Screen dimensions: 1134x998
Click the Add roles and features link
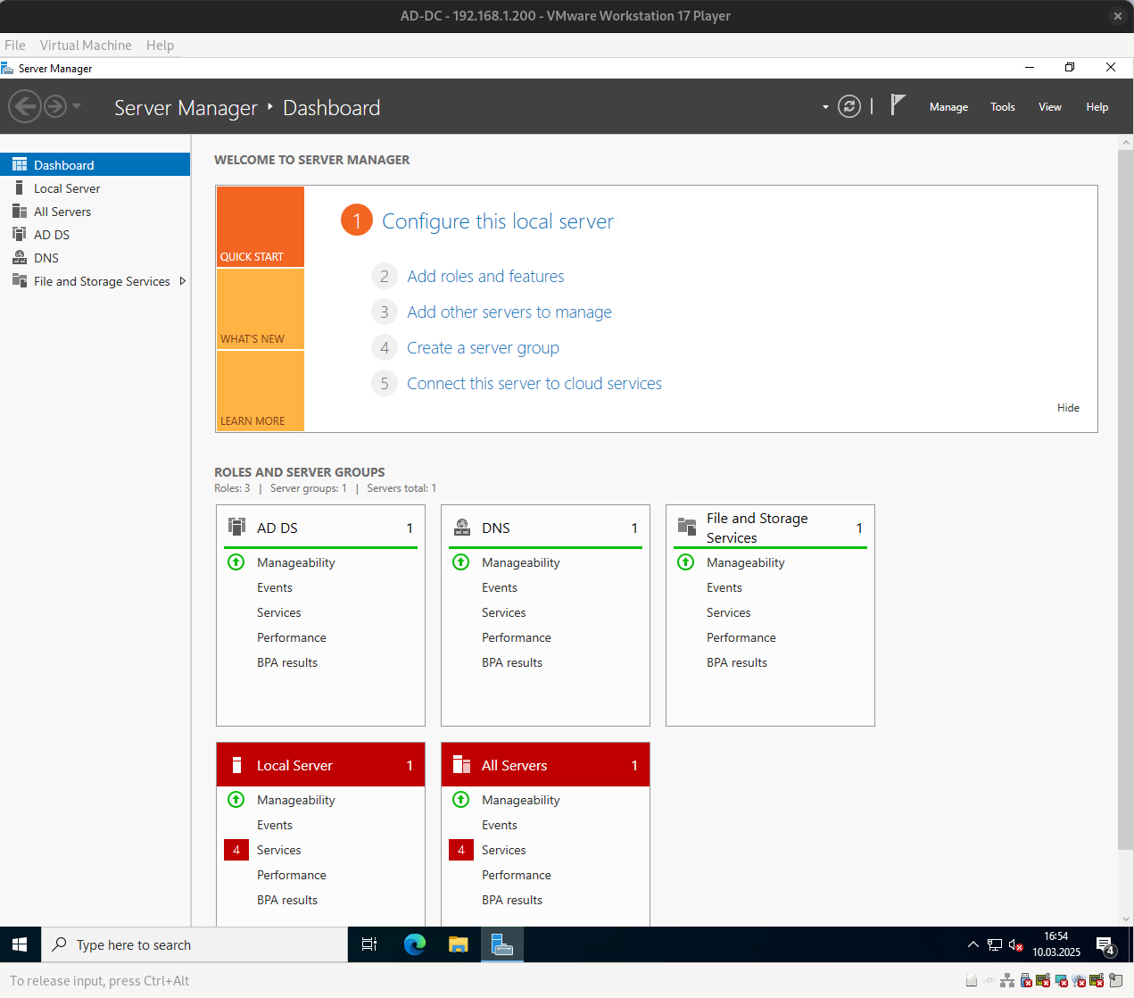485,277
